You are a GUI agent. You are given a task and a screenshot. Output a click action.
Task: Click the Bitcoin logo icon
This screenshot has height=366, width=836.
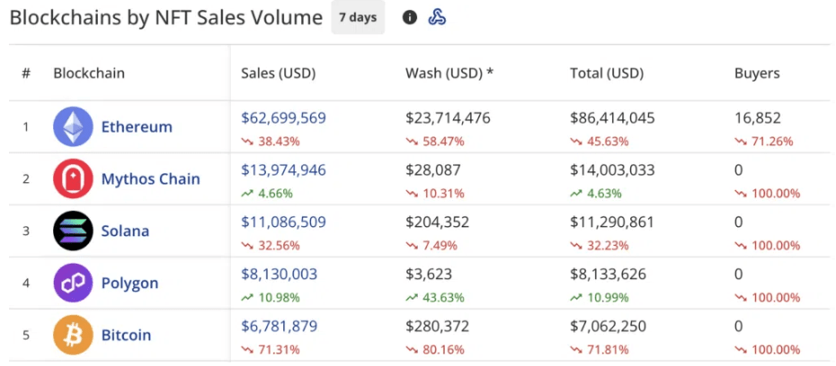73,335
